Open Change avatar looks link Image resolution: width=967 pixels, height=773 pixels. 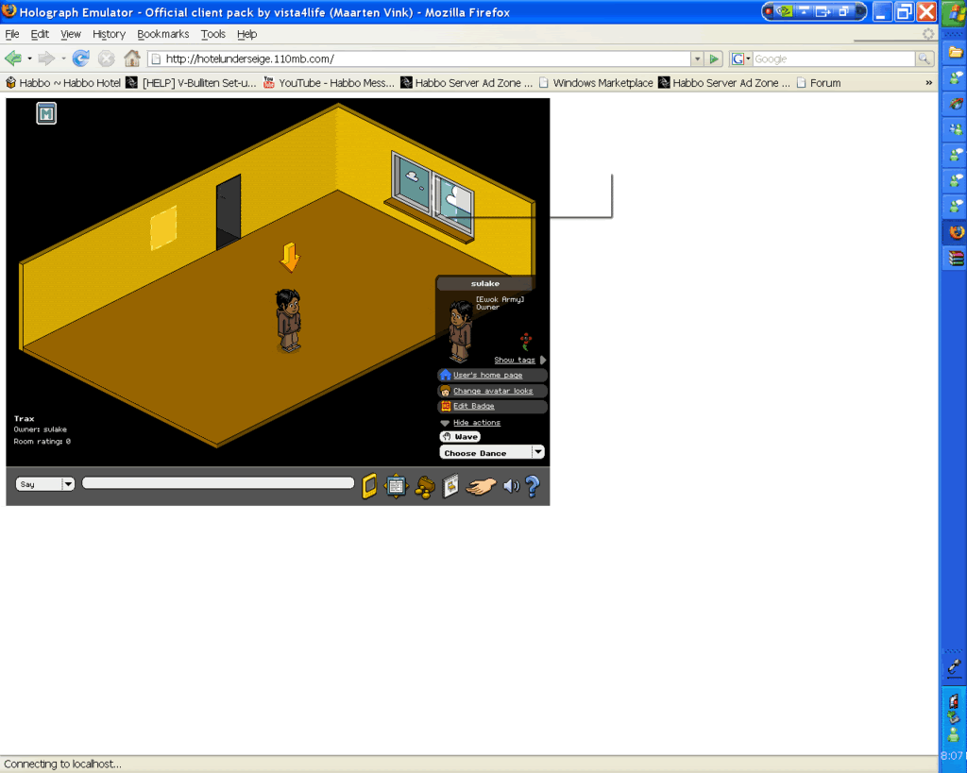[492, 391]
